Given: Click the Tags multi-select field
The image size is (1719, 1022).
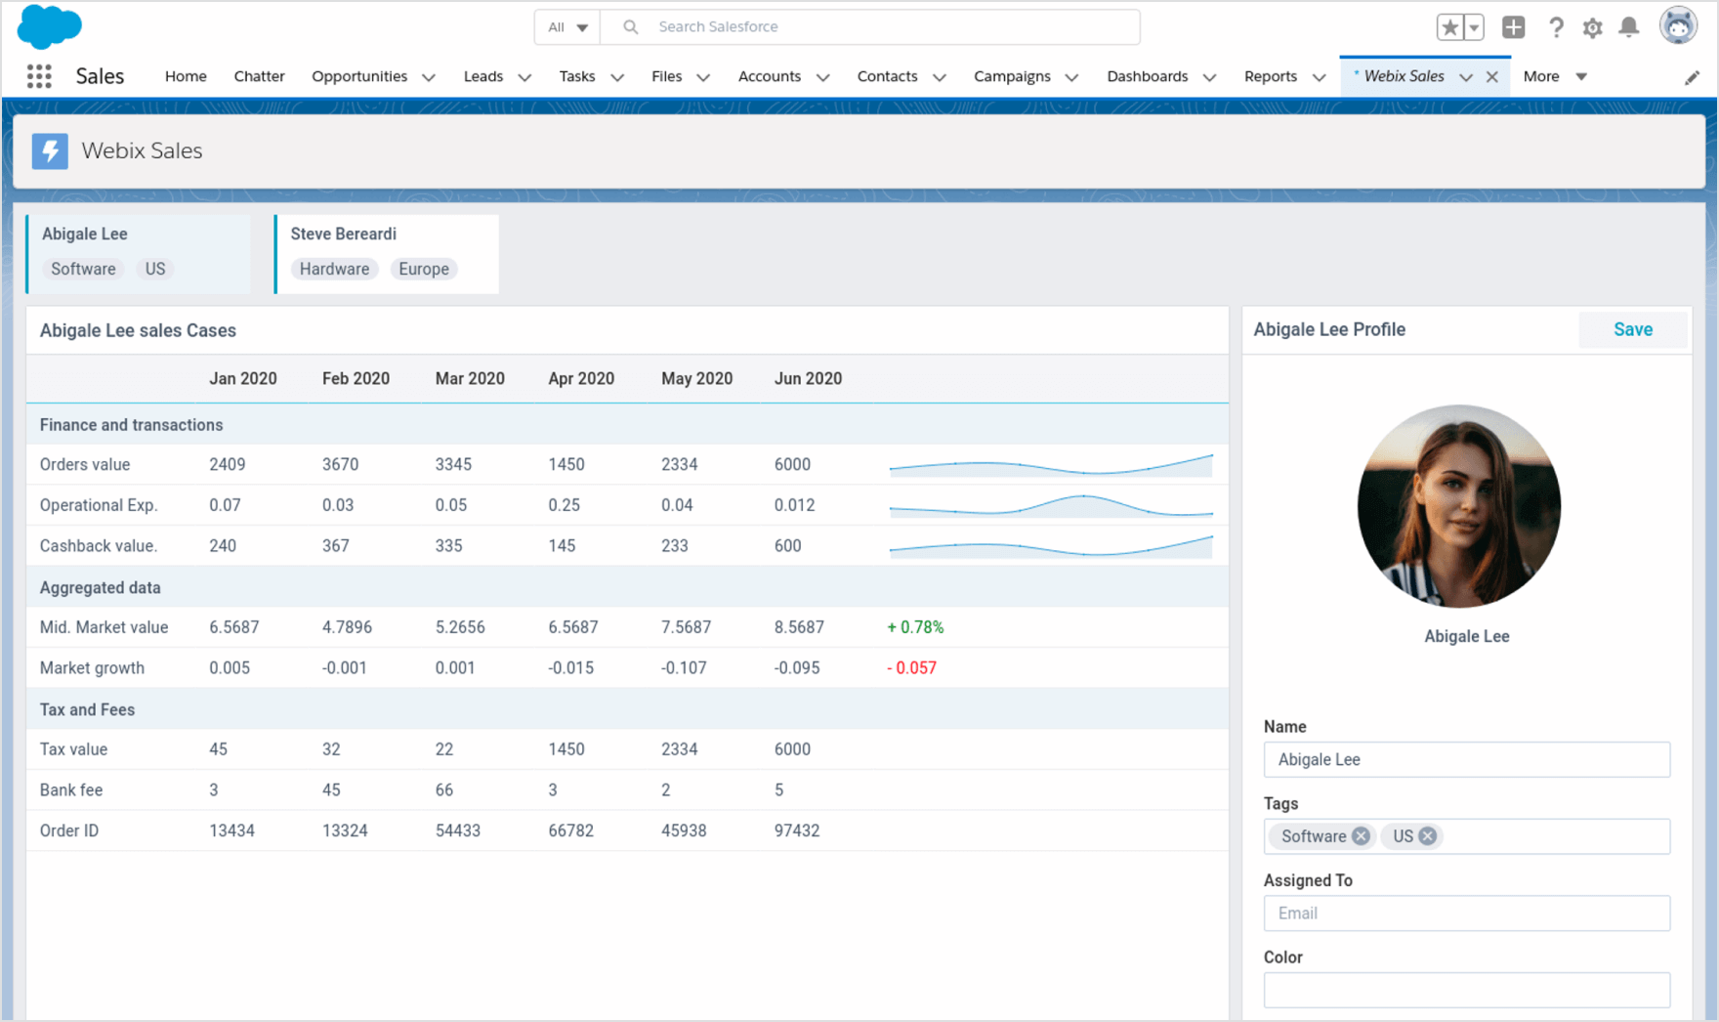Looking at the screenshot, I should (1467, 836).
